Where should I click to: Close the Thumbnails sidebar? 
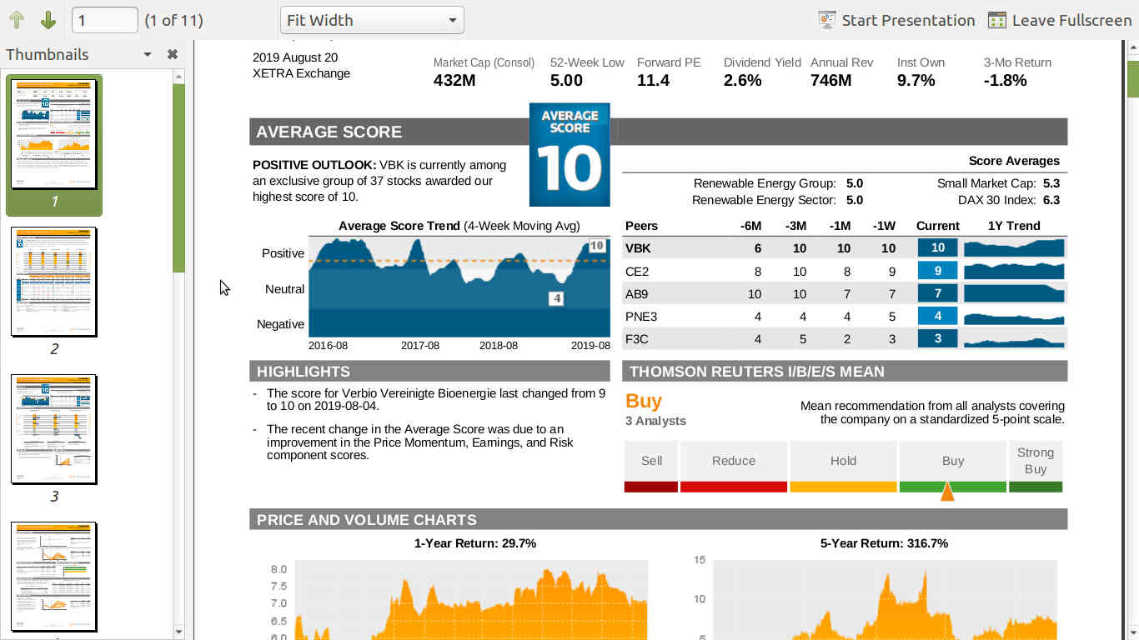pos(173,54)
